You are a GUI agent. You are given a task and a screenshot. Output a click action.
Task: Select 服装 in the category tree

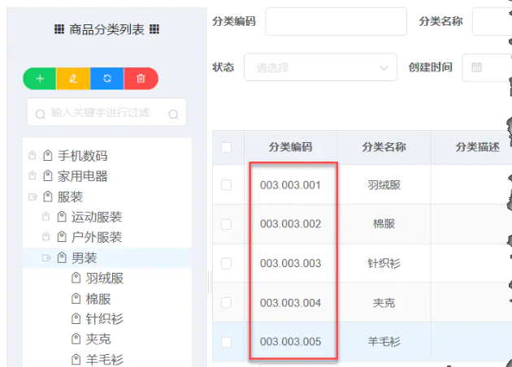pyautogui.click(x=70, y=197)
